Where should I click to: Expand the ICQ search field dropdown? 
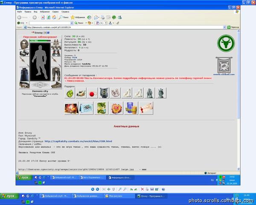click(72, 23)
